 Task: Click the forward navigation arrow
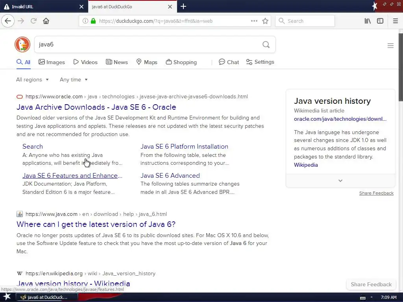pyautogui.click(x=21, y=21)
